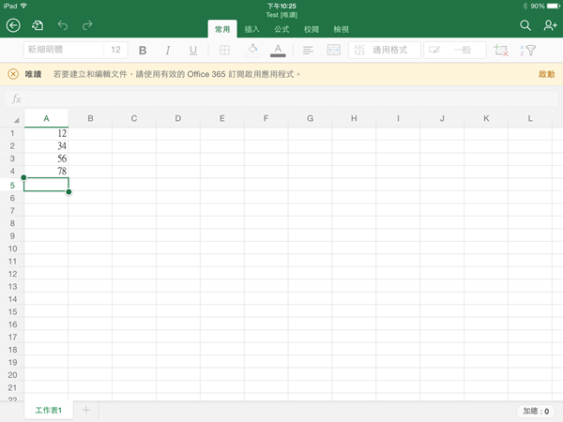Toggle bold formatting
This screenshot has height=422, width=563.
[x=144, y=51]
